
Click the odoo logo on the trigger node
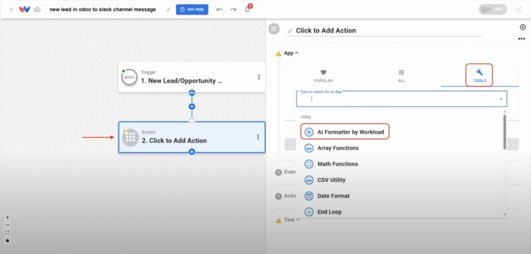point(129,77)
